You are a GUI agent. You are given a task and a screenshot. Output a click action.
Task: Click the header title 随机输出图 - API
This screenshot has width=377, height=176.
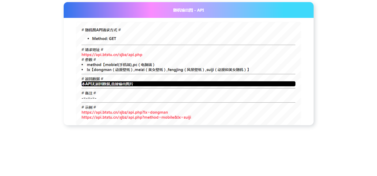click(x=188, y=10)
